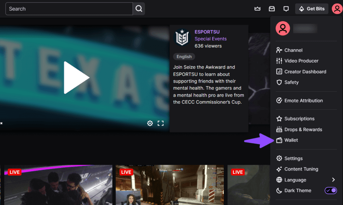Open your profile avatar menu

click(337, 8)
